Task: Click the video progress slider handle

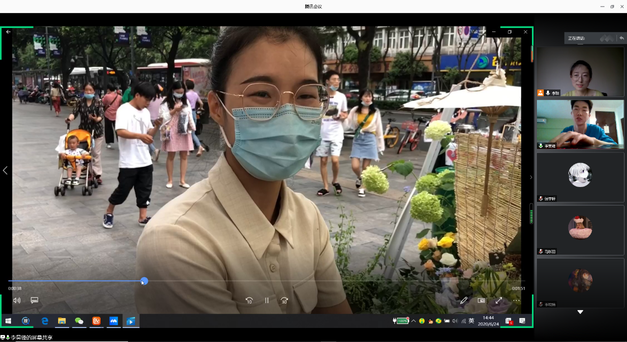Action: (x=144, y=281)
